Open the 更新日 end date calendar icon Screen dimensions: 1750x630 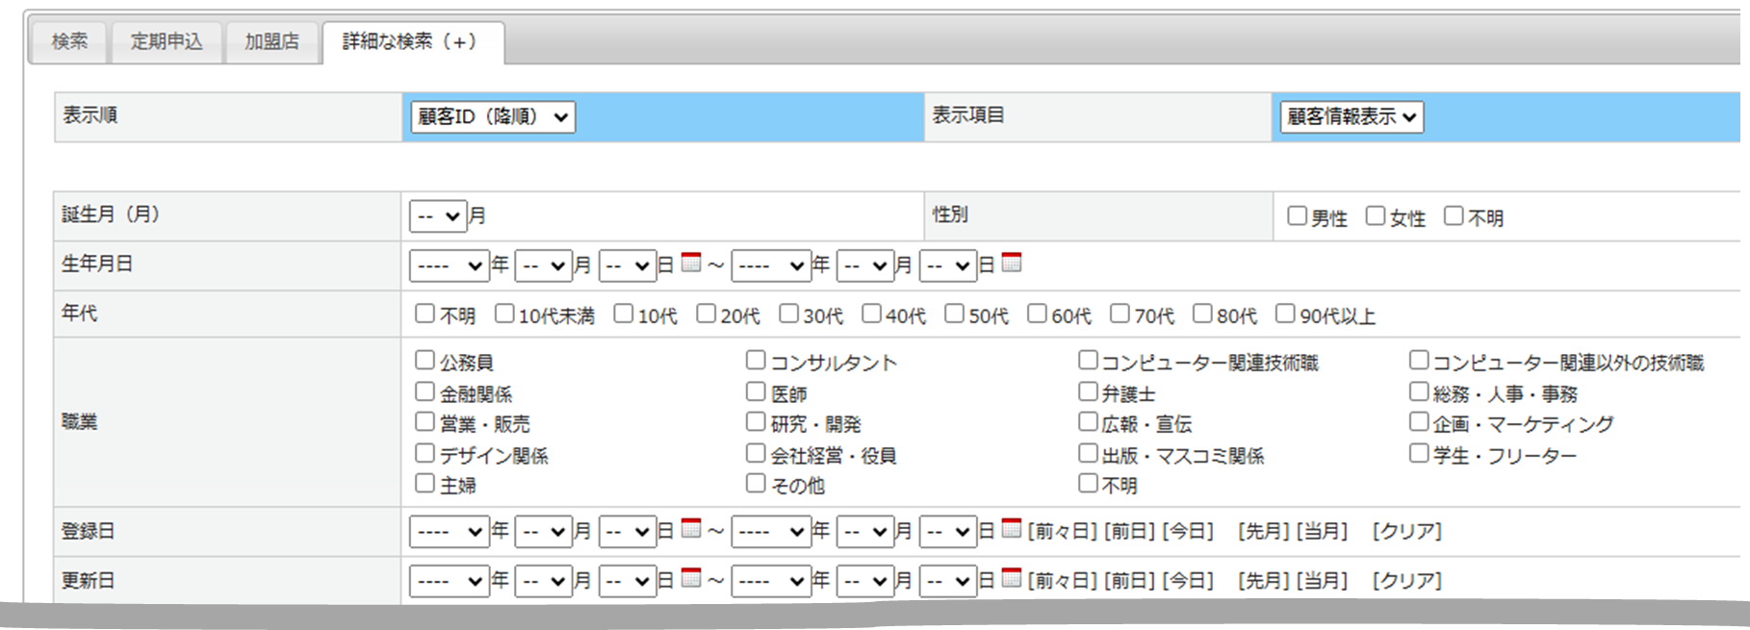click(1011, 577)
